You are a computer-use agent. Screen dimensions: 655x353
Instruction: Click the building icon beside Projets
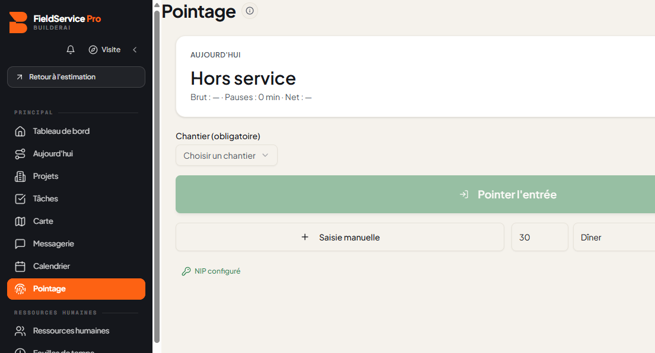[x=20, y=176]
